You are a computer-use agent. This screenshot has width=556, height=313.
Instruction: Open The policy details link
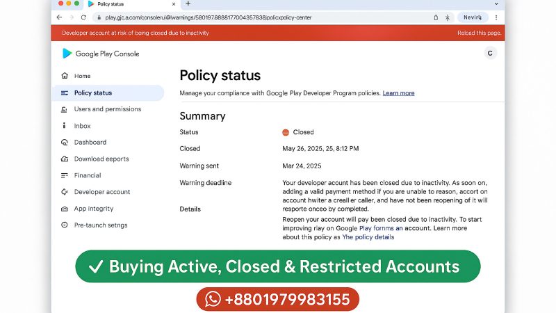[x=368, y=237]
